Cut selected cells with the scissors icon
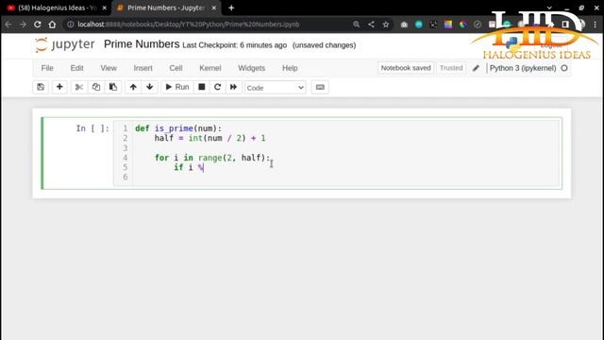 pyautogui.click(x=79, y=87)
